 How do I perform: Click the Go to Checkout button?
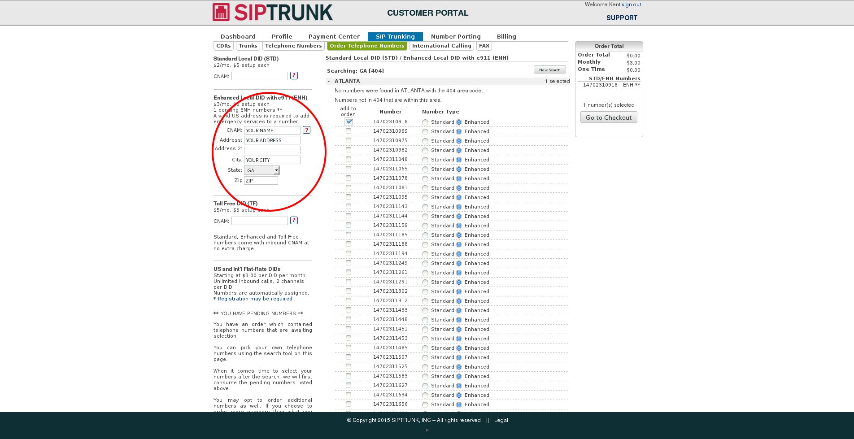pyautogui.click(x=609, y=117)
